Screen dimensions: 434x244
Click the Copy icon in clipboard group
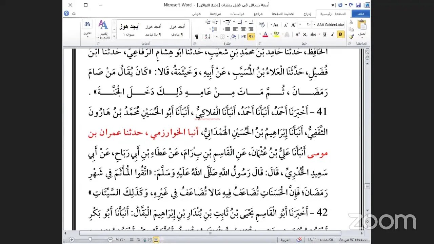(351, 29)
